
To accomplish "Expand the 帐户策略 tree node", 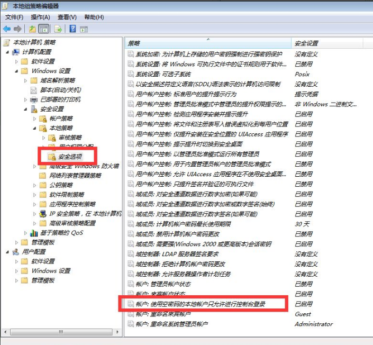I will click(35, 119).
